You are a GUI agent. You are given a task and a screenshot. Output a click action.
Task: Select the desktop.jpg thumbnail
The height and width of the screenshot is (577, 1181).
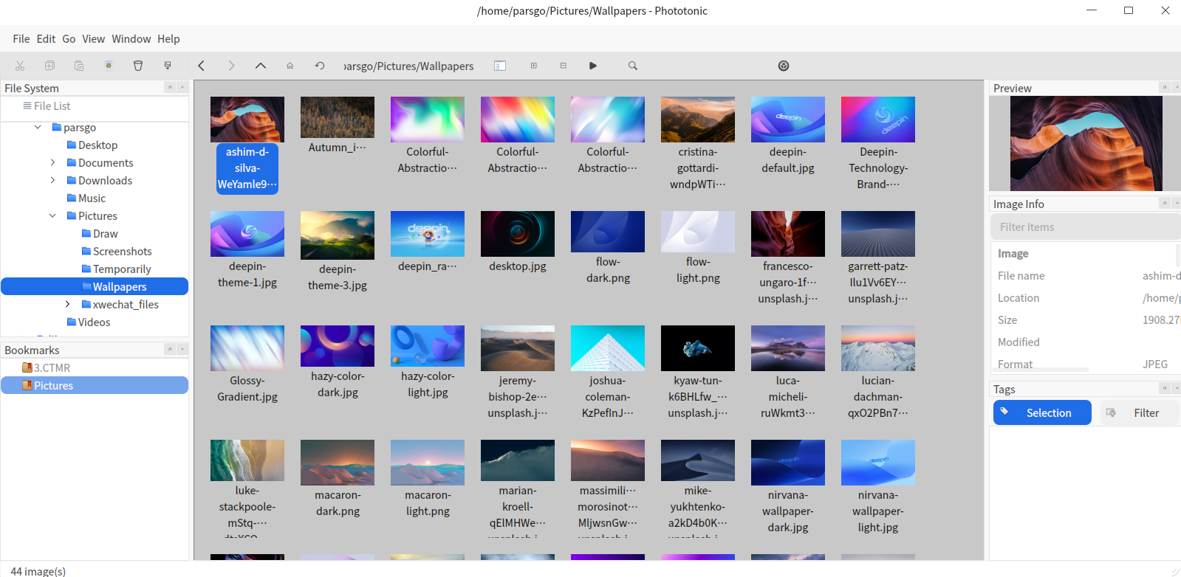(x=517, y=234)
